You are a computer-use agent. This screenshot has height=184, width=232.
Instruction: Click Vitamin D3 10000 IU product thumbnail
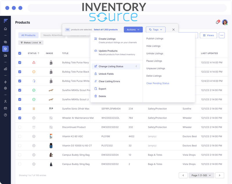[51, 146]
